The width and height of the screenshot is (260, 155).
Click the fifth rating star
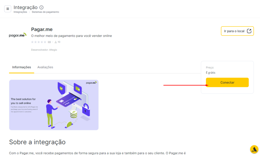click(45, 42)
